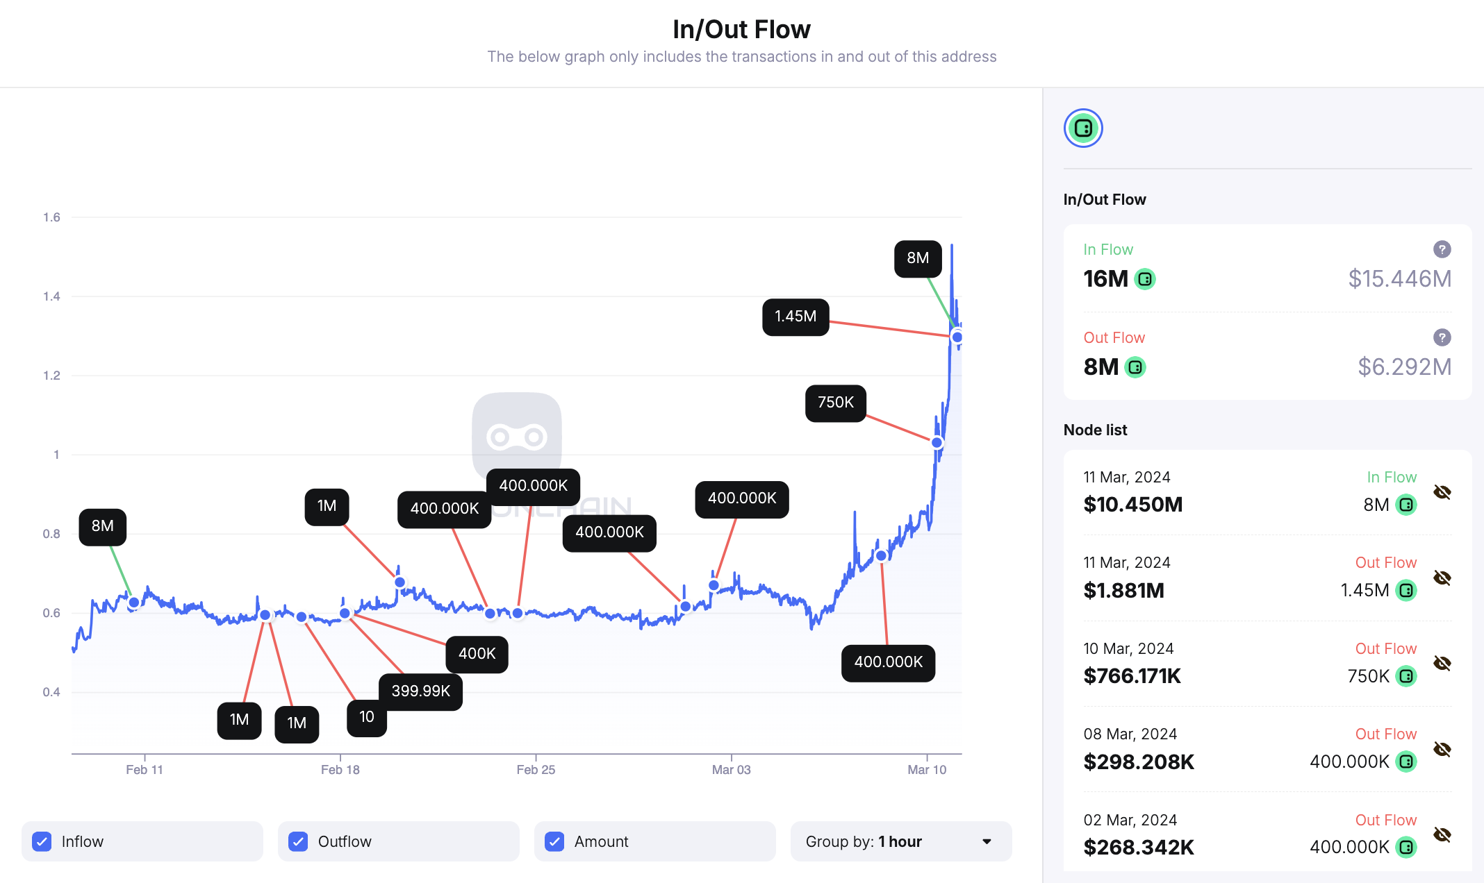This screenshot has width=1484, height=883.
Task: Click the Out Flow help question mark
Action: [x=1442, y=337]
